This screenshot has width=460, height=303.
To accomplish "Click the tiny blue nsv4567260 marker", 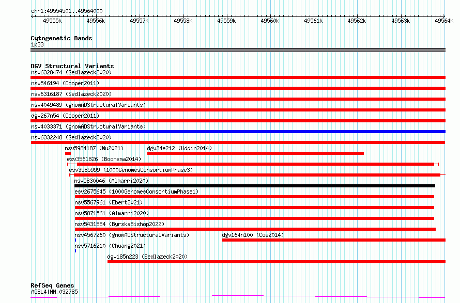I will (x=75, y=240).
